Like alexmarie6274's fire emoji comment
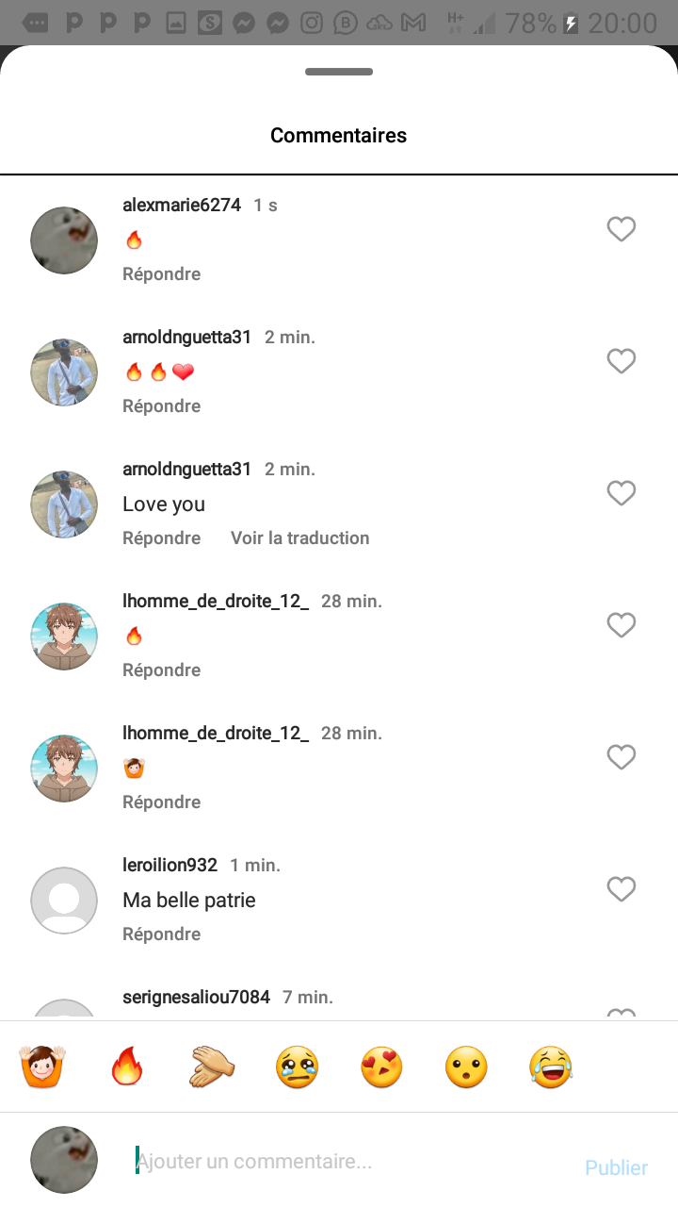 pyautogui.click(x=621, y=229)
